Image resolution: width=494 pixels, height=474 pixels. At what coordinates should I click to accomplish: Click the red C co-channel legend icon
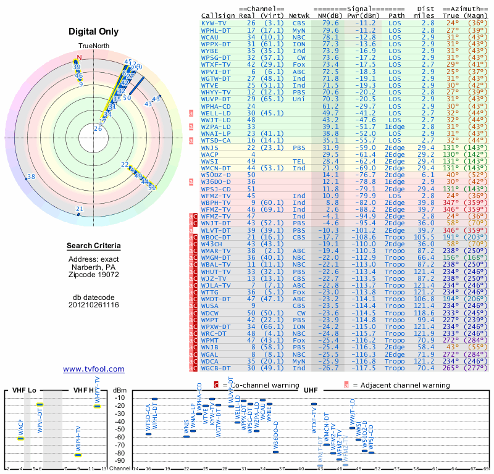click(216, 385)
